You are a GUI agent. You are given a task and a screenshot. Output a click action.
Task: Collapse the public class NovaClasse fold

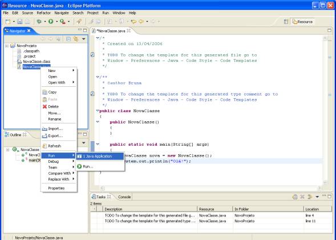tap(98, 111)
